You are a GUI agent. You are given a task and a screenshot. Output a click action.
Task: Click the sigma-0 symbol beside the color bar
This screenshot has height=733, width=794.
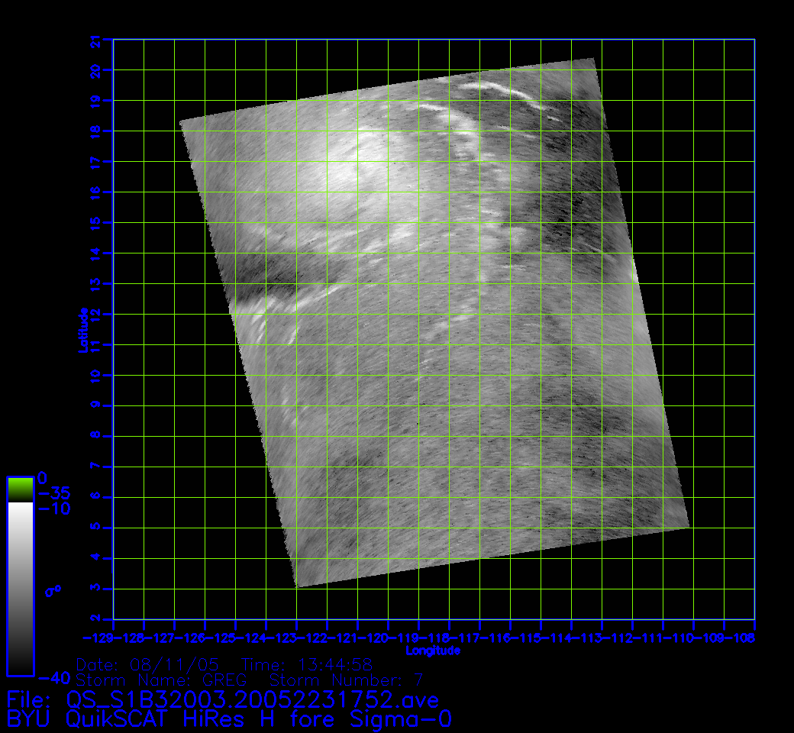pos(52,590)
